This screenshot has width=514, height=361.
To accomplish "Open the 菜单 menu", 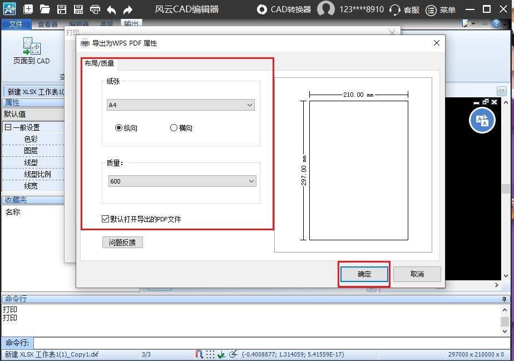I will [441, 10].
